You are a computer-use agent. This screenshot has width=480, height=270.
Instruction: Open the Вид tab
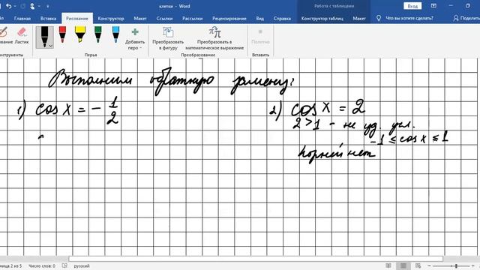pos(260,18)
